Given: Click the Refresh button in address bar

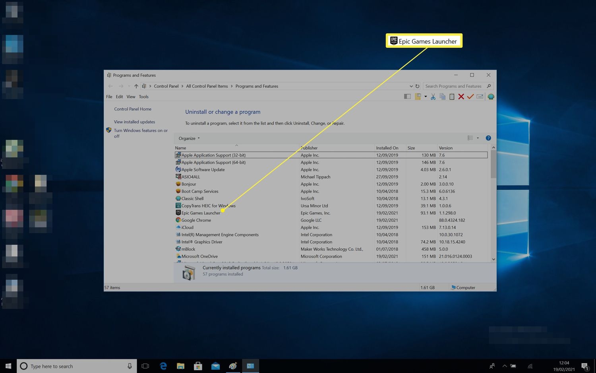Looking at the screenshot, I should (417, 86).
